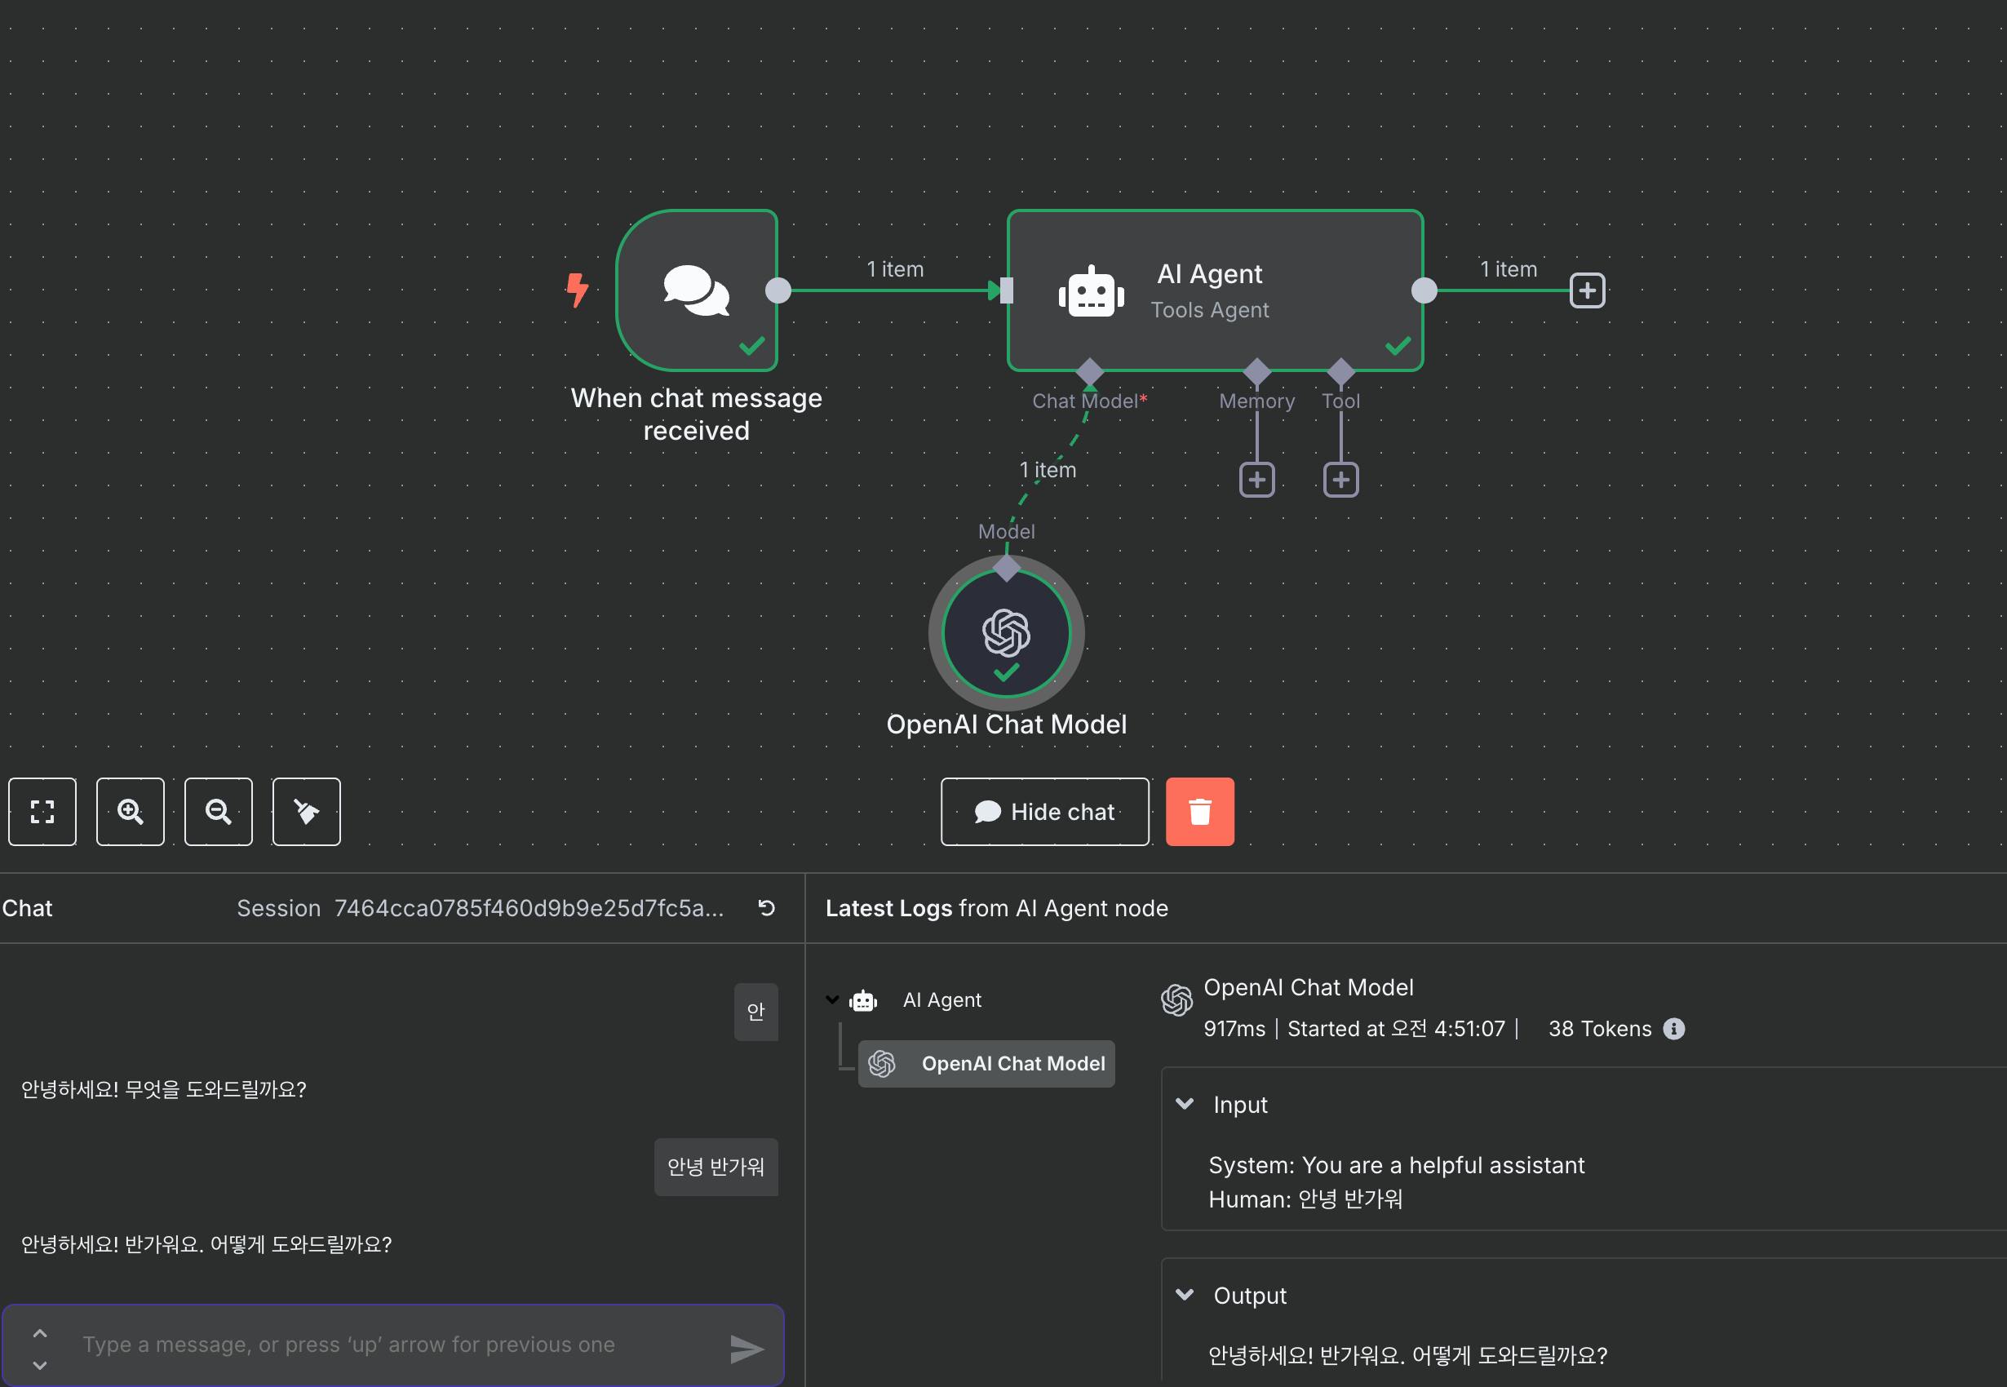This screenshot has width=2007, height=1387.
Task: Click the chat trigger output handle
Action: (x=778, y=290)
